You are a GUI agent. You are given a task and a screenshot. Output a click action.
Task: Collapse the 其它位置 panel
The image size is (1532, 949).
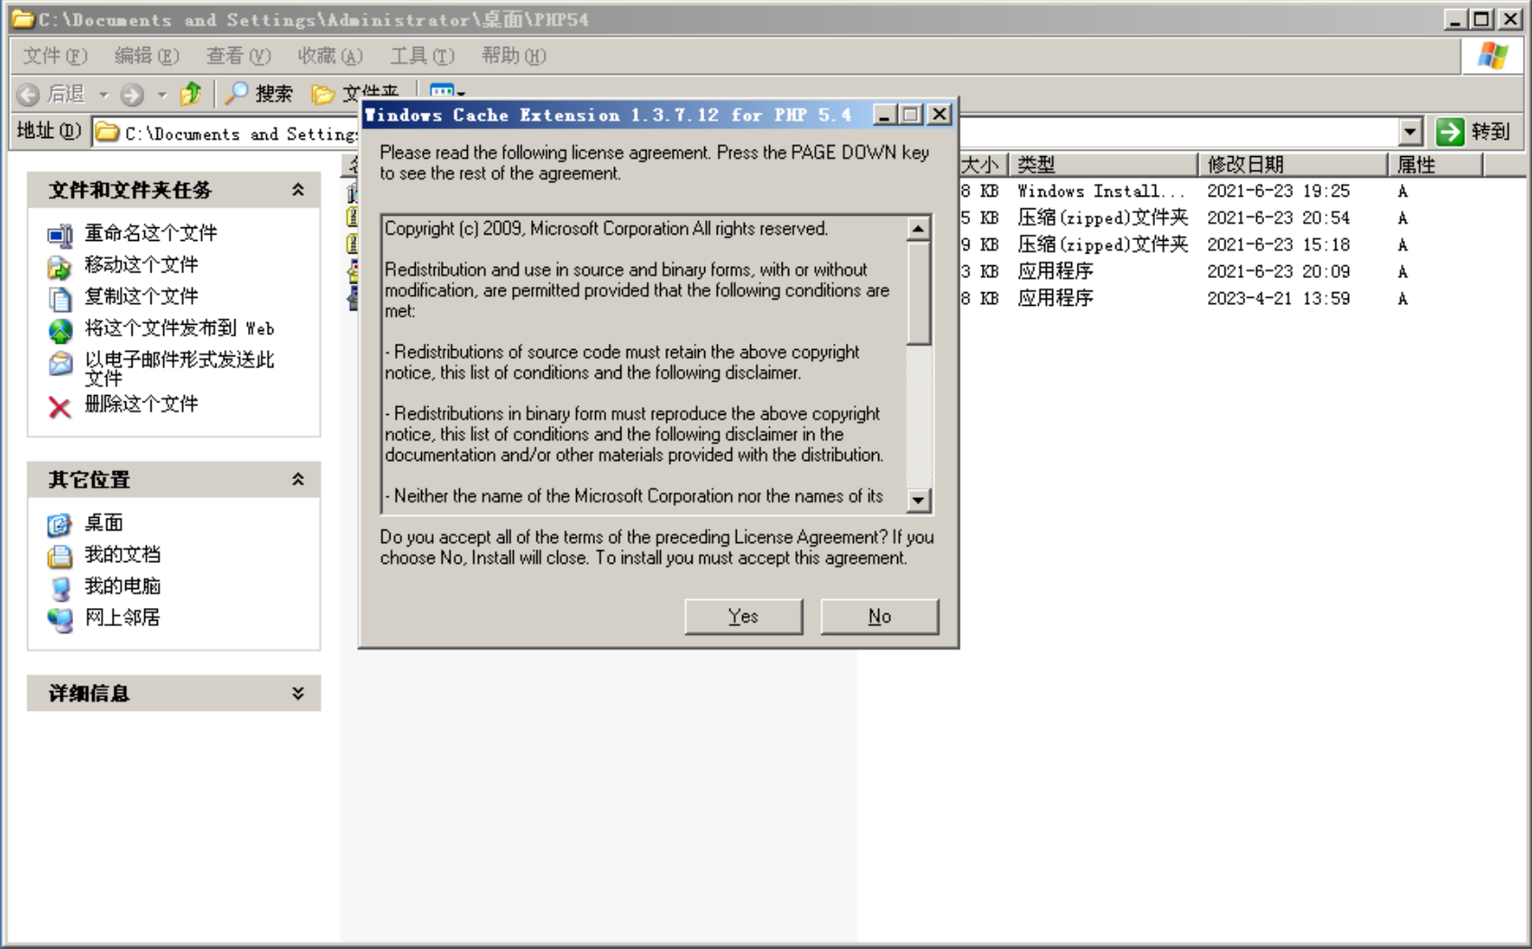298,479
